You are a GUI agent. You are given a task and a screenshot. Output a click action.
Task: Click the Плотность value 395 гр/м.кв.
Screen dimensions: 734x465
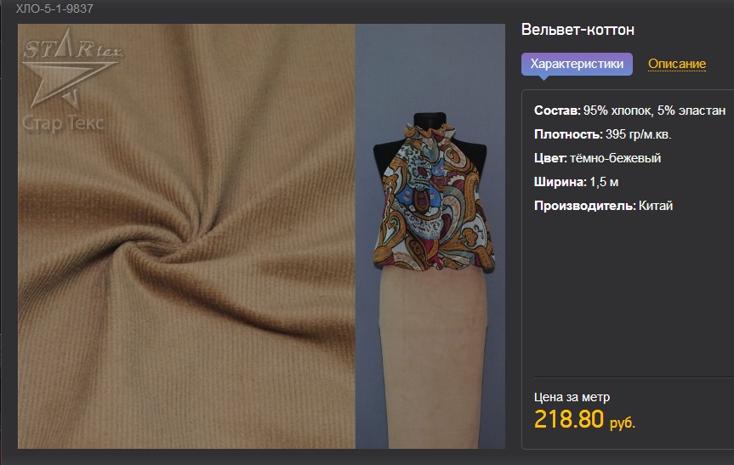pyautogui.click(x=638, y=134)
